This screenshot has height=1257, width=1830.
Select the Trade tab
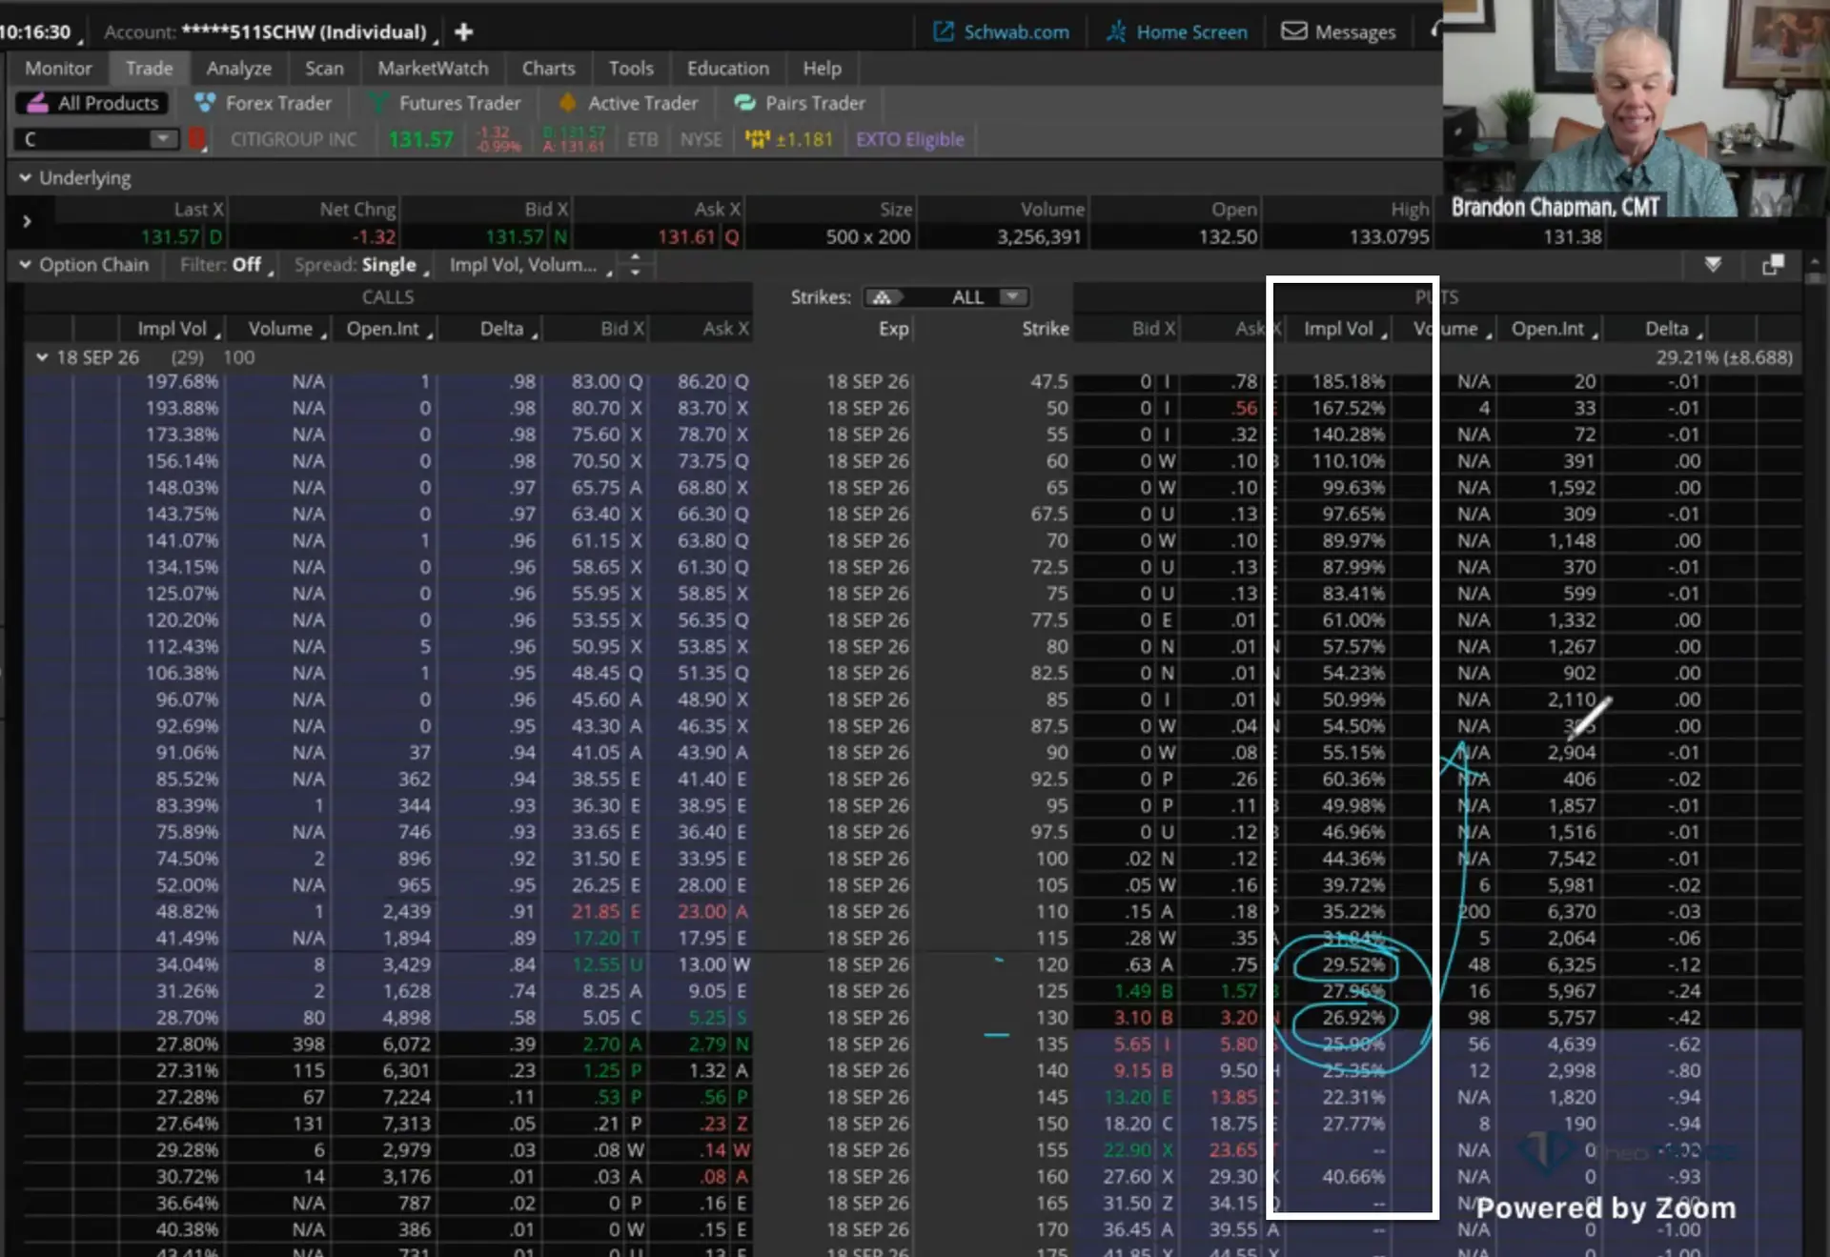point(149,69)
